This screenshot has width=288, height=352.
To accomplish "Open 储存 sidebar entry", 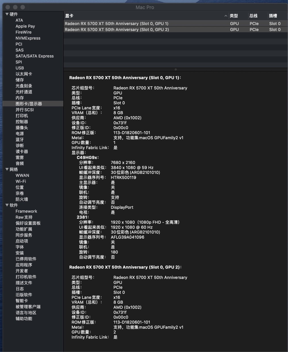I will pyautogui.click(x=20, y=80).
